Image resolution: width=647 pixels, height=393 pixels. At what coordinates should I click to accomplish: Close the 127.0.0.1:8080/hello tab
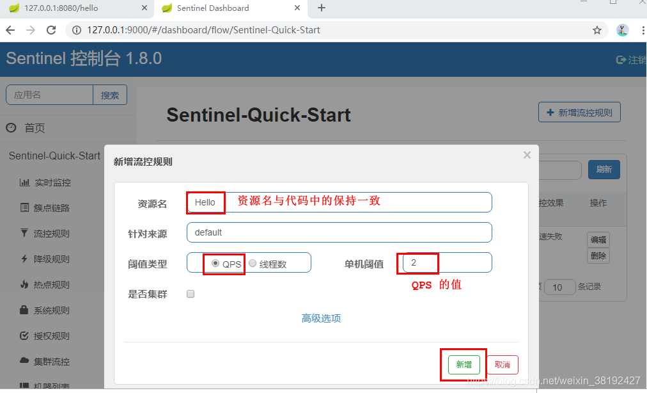click(144, 8)
